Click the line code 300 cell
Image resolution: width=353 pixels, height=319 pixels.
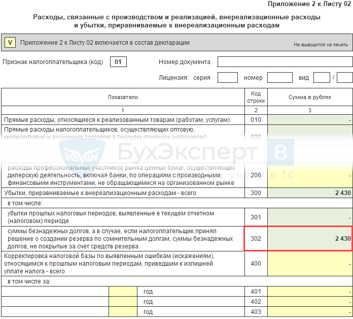[x=256, y=193]
